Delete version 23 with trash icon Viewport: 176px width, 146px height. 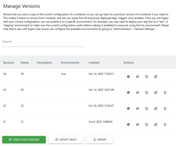165,93
